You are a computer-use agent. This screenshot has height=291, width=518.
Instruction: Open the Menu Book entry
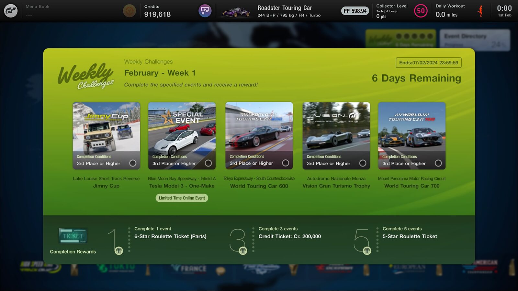pyautogui.click(x=38, y=10)
